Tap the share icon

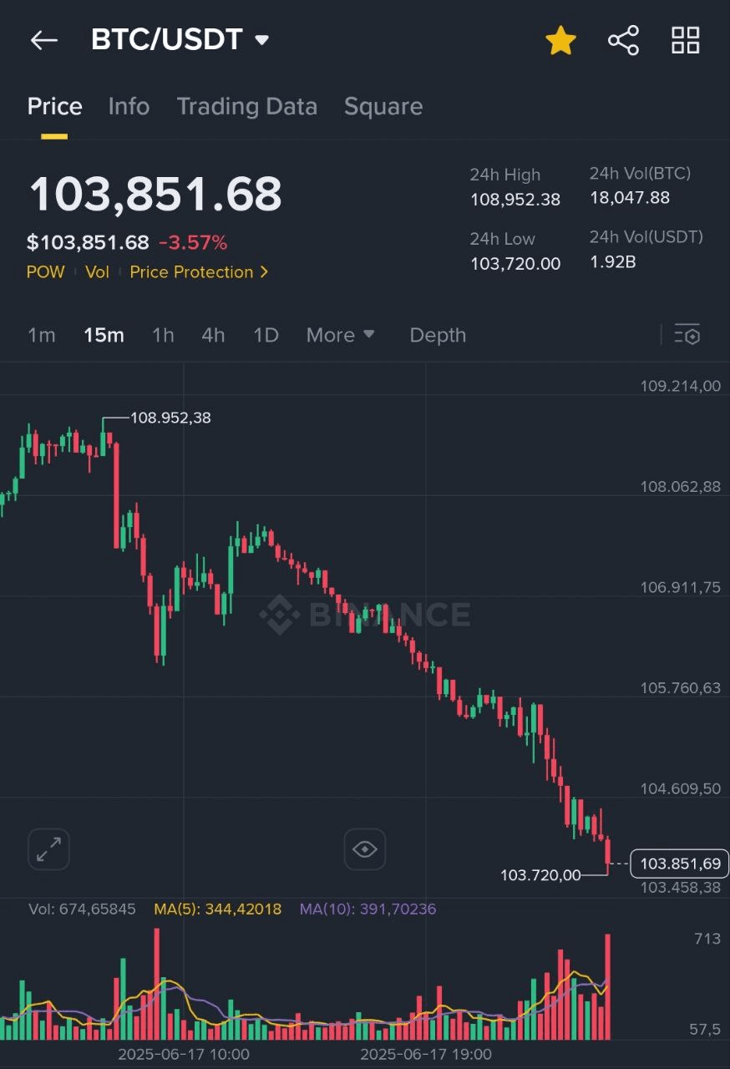[623, 40]
